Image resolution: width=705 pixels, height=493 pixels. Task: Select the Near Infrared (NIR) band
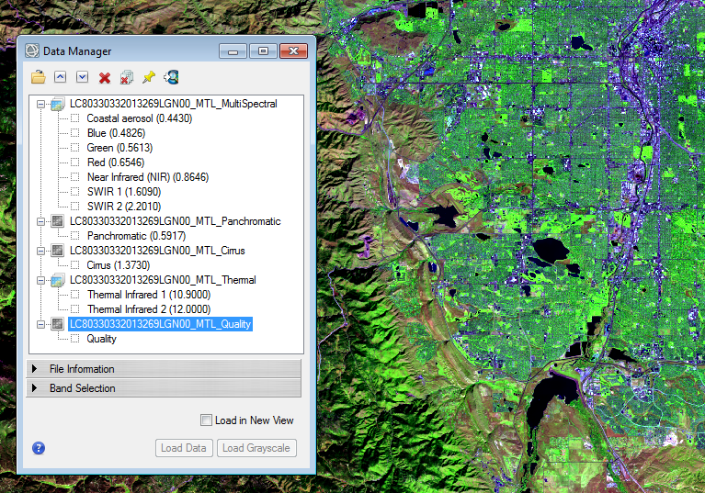[147, 177]
